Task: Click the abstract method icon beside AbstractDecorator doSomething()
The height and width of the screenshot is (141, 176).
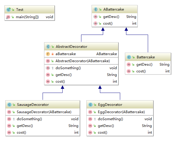Action: (x=48, y=68)
